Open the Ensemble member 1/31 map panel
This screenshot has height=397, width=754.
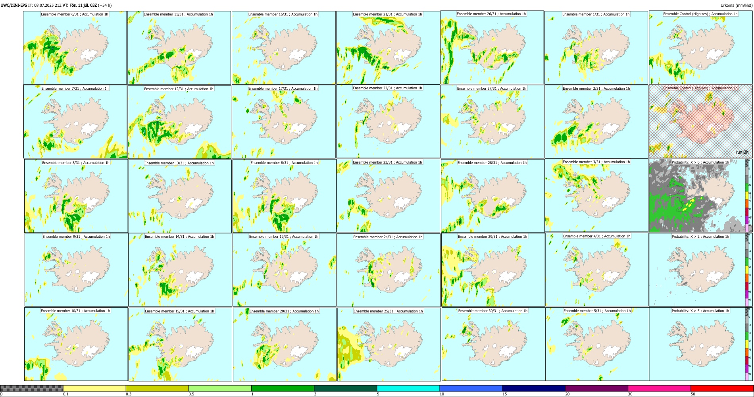(x=596, y=48)
